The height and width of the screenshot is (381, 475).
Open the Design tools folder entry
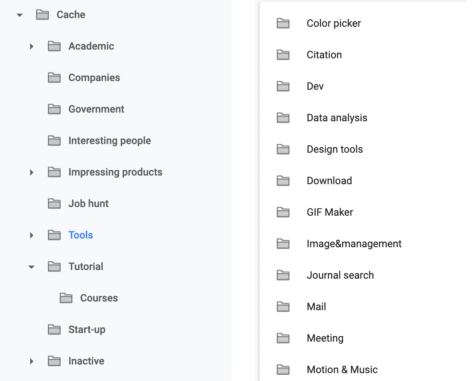click(335, 150)
